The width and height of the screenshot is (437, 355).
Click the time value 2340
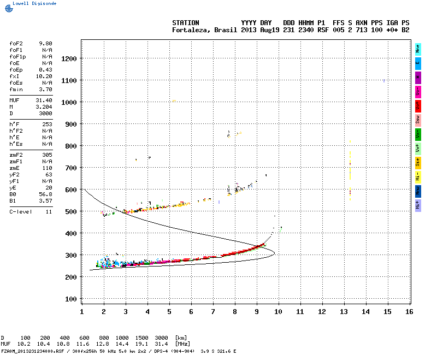[306, 30]
